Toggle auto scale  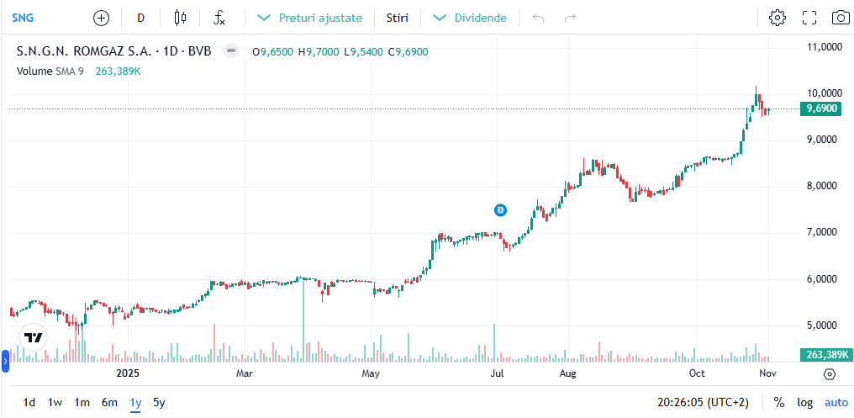[836, 402]
